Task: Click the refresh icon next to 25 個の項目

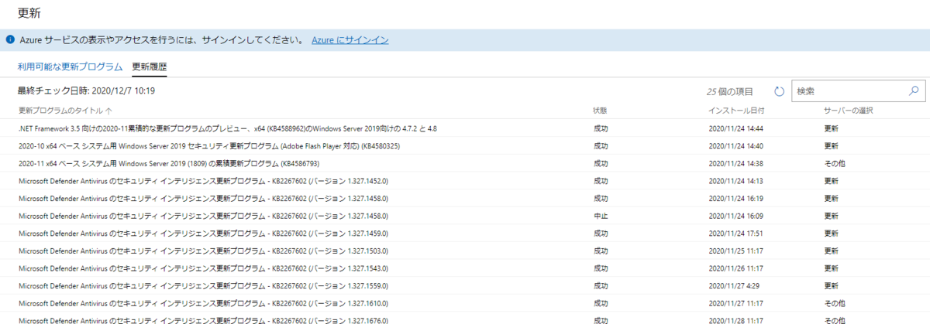Action: coord(779,91)
